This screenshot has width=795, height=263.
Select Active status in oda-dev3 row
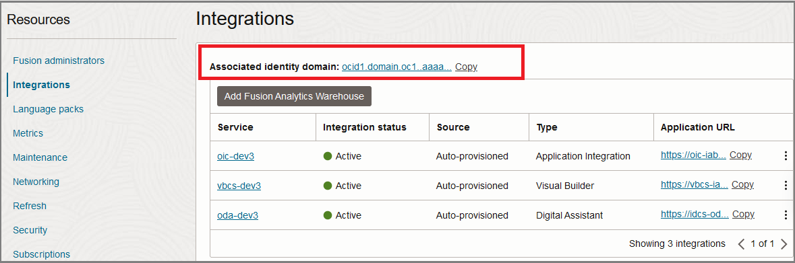pos(343,215)
